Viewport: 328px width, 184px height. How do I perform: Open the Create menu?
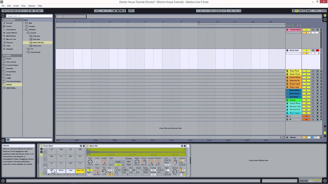(16, 6)
